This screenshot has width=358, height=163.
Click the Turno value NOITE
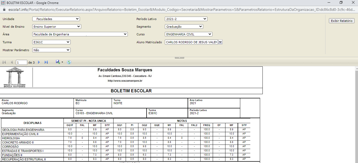[118, 103]
